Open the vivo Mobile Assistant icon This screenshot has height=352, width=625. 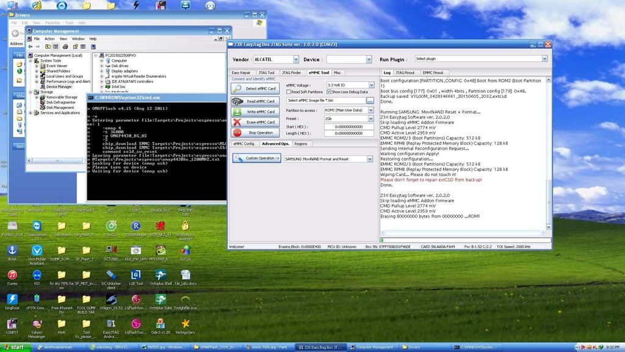37,255
